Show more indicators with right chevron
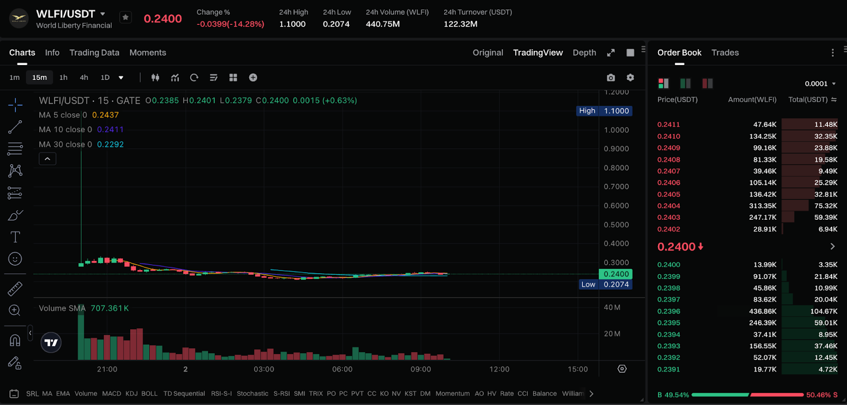The image size is (847, 405). tap(591, 393)
